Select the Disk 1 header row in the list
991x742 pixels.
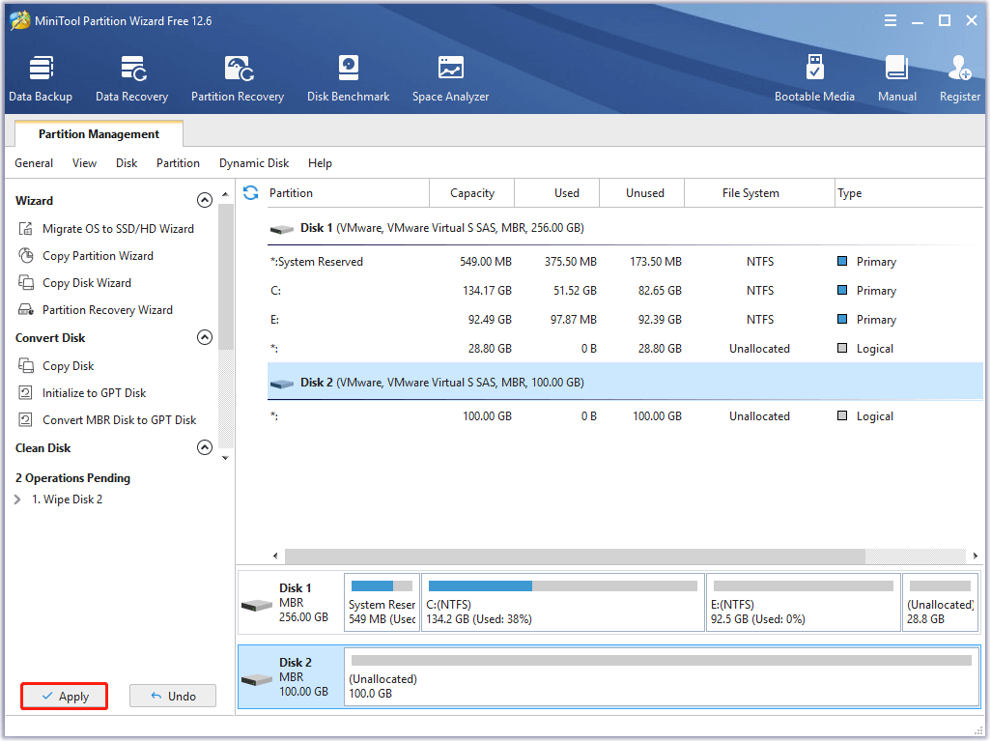(625, 228)
